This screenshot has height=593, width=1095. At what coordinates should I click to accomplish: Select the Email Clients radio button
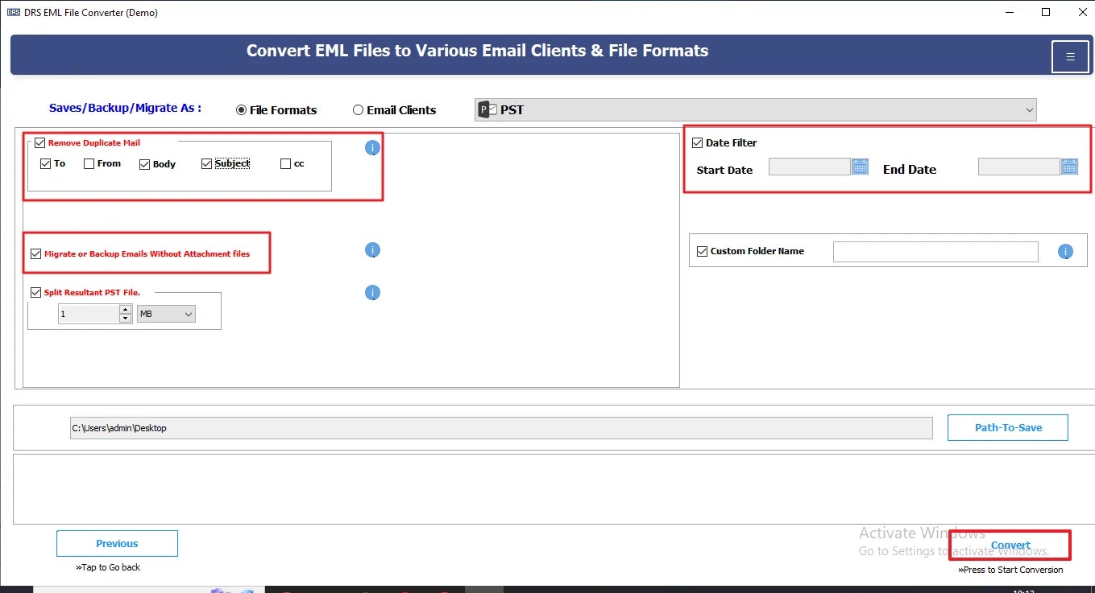[x=358, y=110]
